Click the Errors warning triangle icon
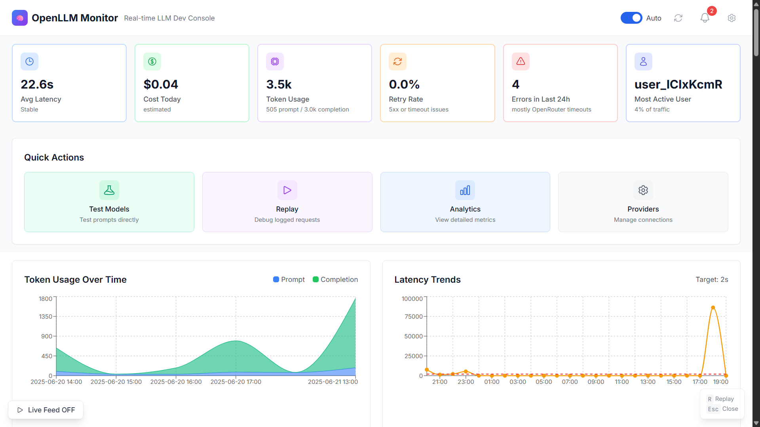 [521, 62]
